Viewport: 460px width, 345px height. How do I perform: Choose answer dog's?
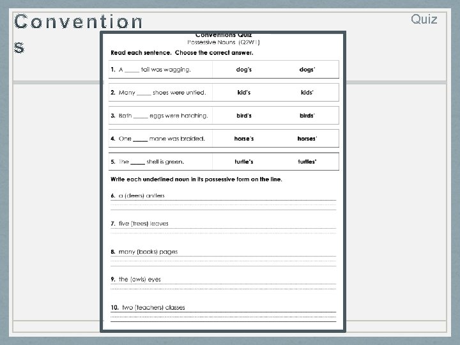click(x=244, y=70)
